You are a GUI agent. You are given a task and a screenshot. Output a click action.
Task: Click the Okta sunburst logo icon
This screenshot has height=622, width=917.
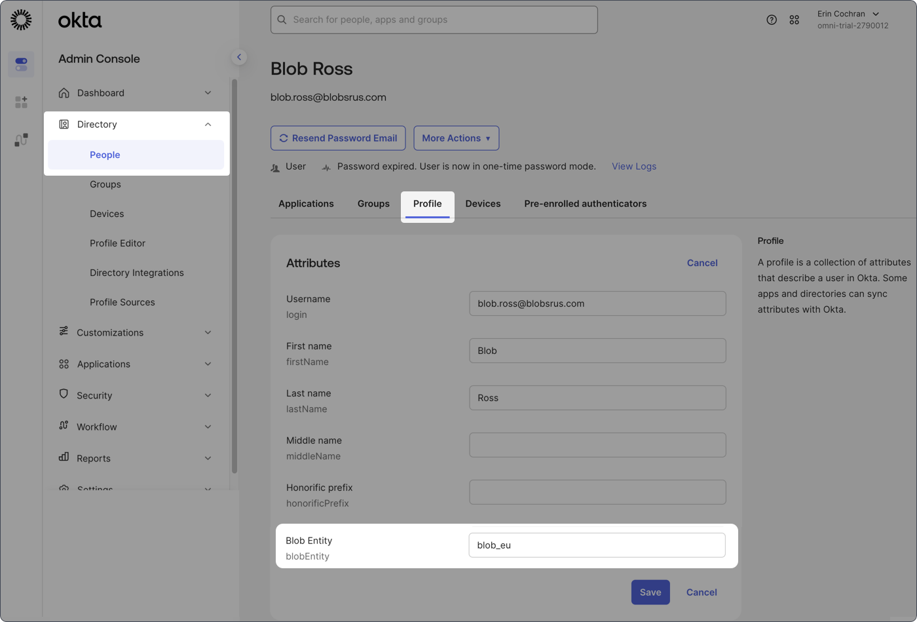click(x=21, y=20)
